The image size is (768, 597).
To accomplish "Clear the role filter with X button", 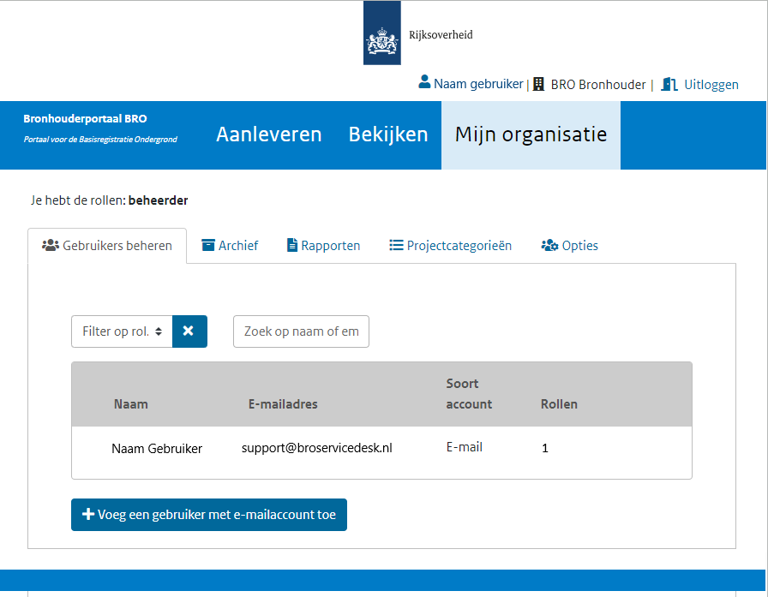I will tap(189, 331).
